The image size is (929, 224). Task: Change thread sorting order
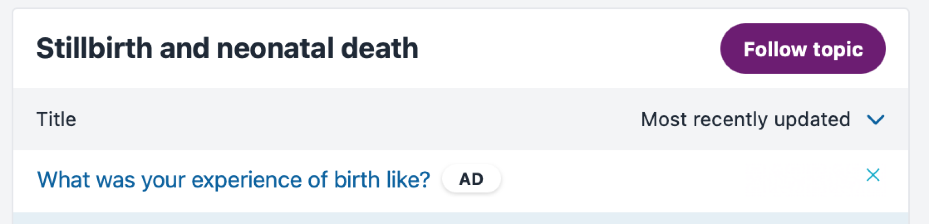762,119
